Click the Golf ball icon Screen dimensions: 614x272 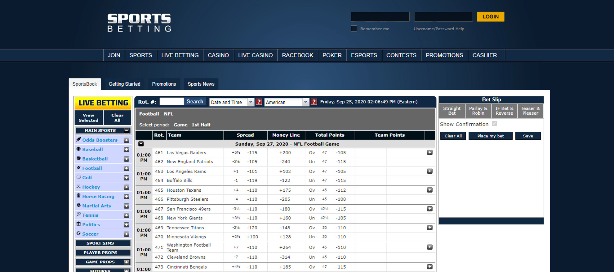tap(79, 177)
